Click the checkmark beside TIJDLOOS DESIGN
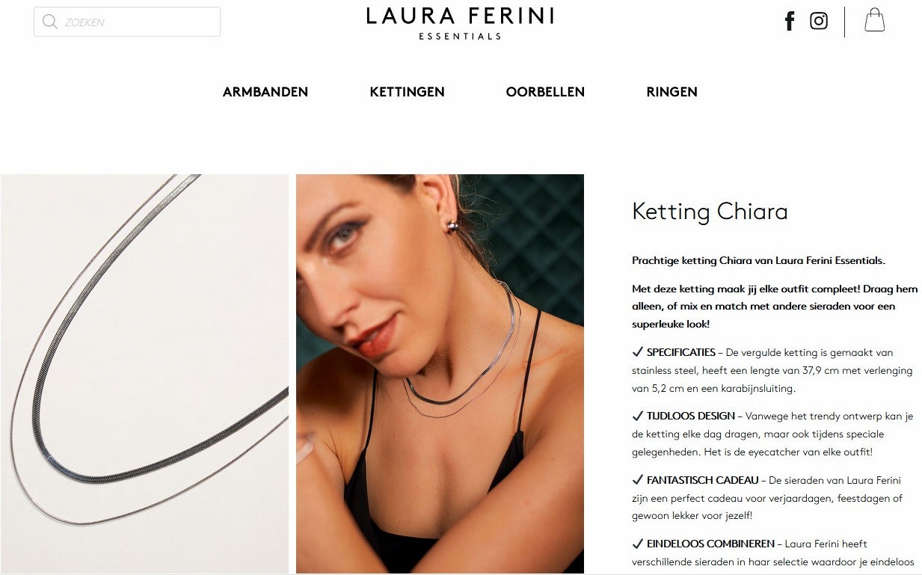The image size is (922, 575). (638, 416)
